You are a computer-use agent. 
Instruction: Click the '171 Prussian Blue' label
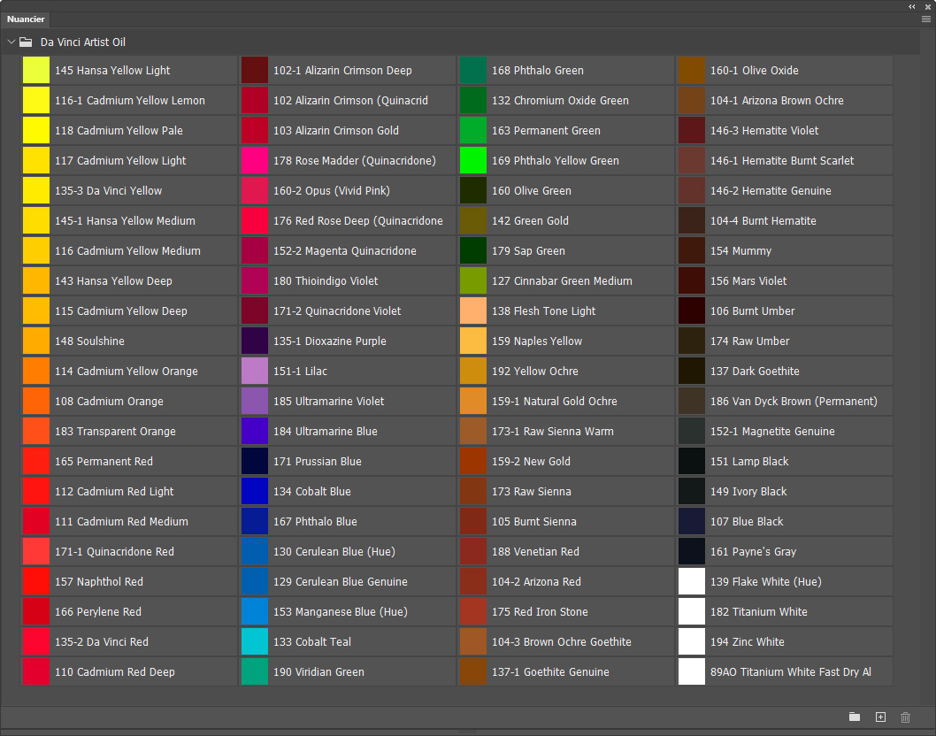pyautogui.click(x=318, y=462)
